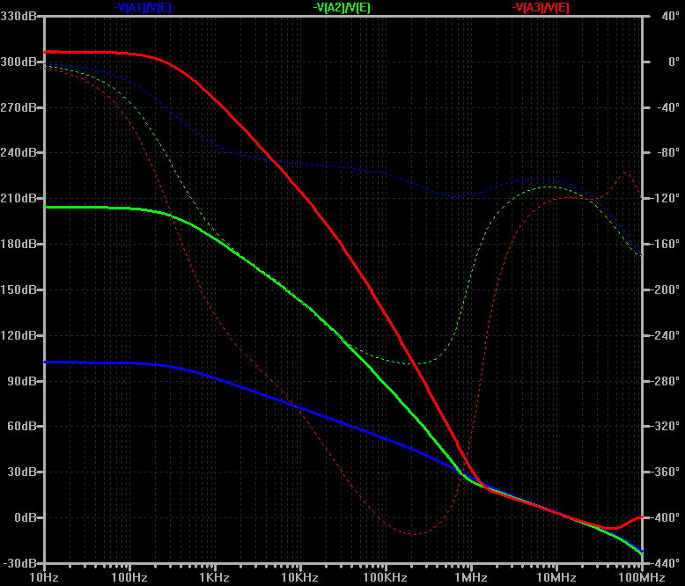Click the 210dB left axis label

(18, 198)
